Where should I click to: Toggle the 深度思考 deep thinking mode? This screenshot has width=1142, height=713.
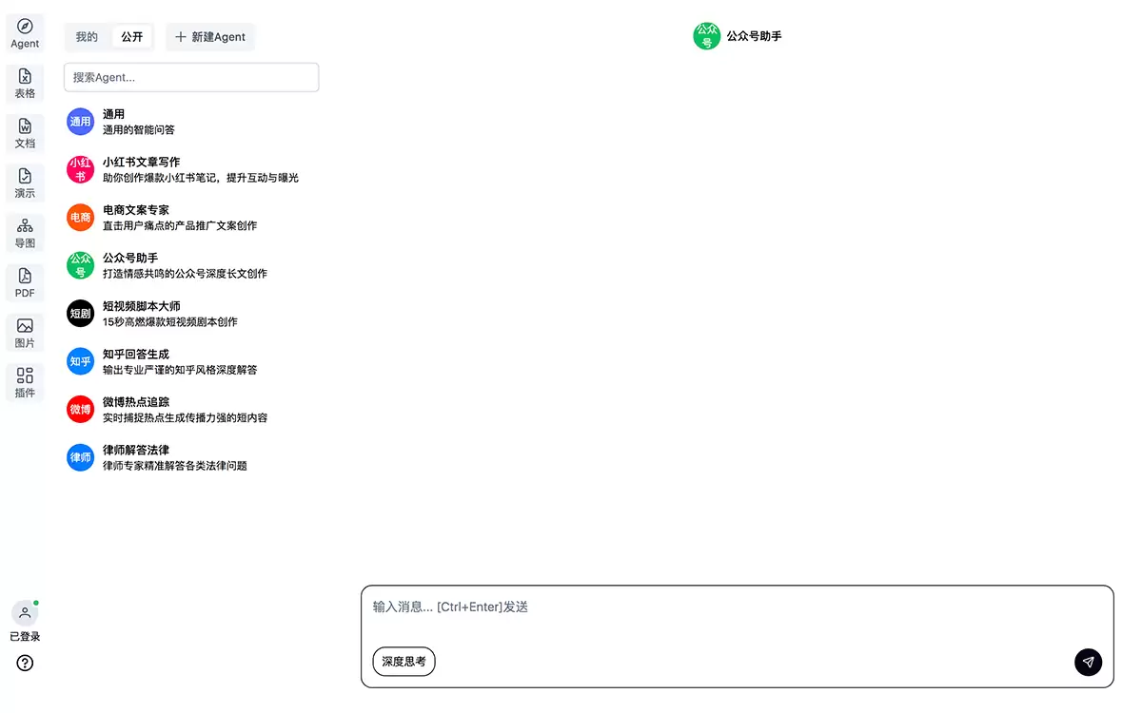(404, 661)
